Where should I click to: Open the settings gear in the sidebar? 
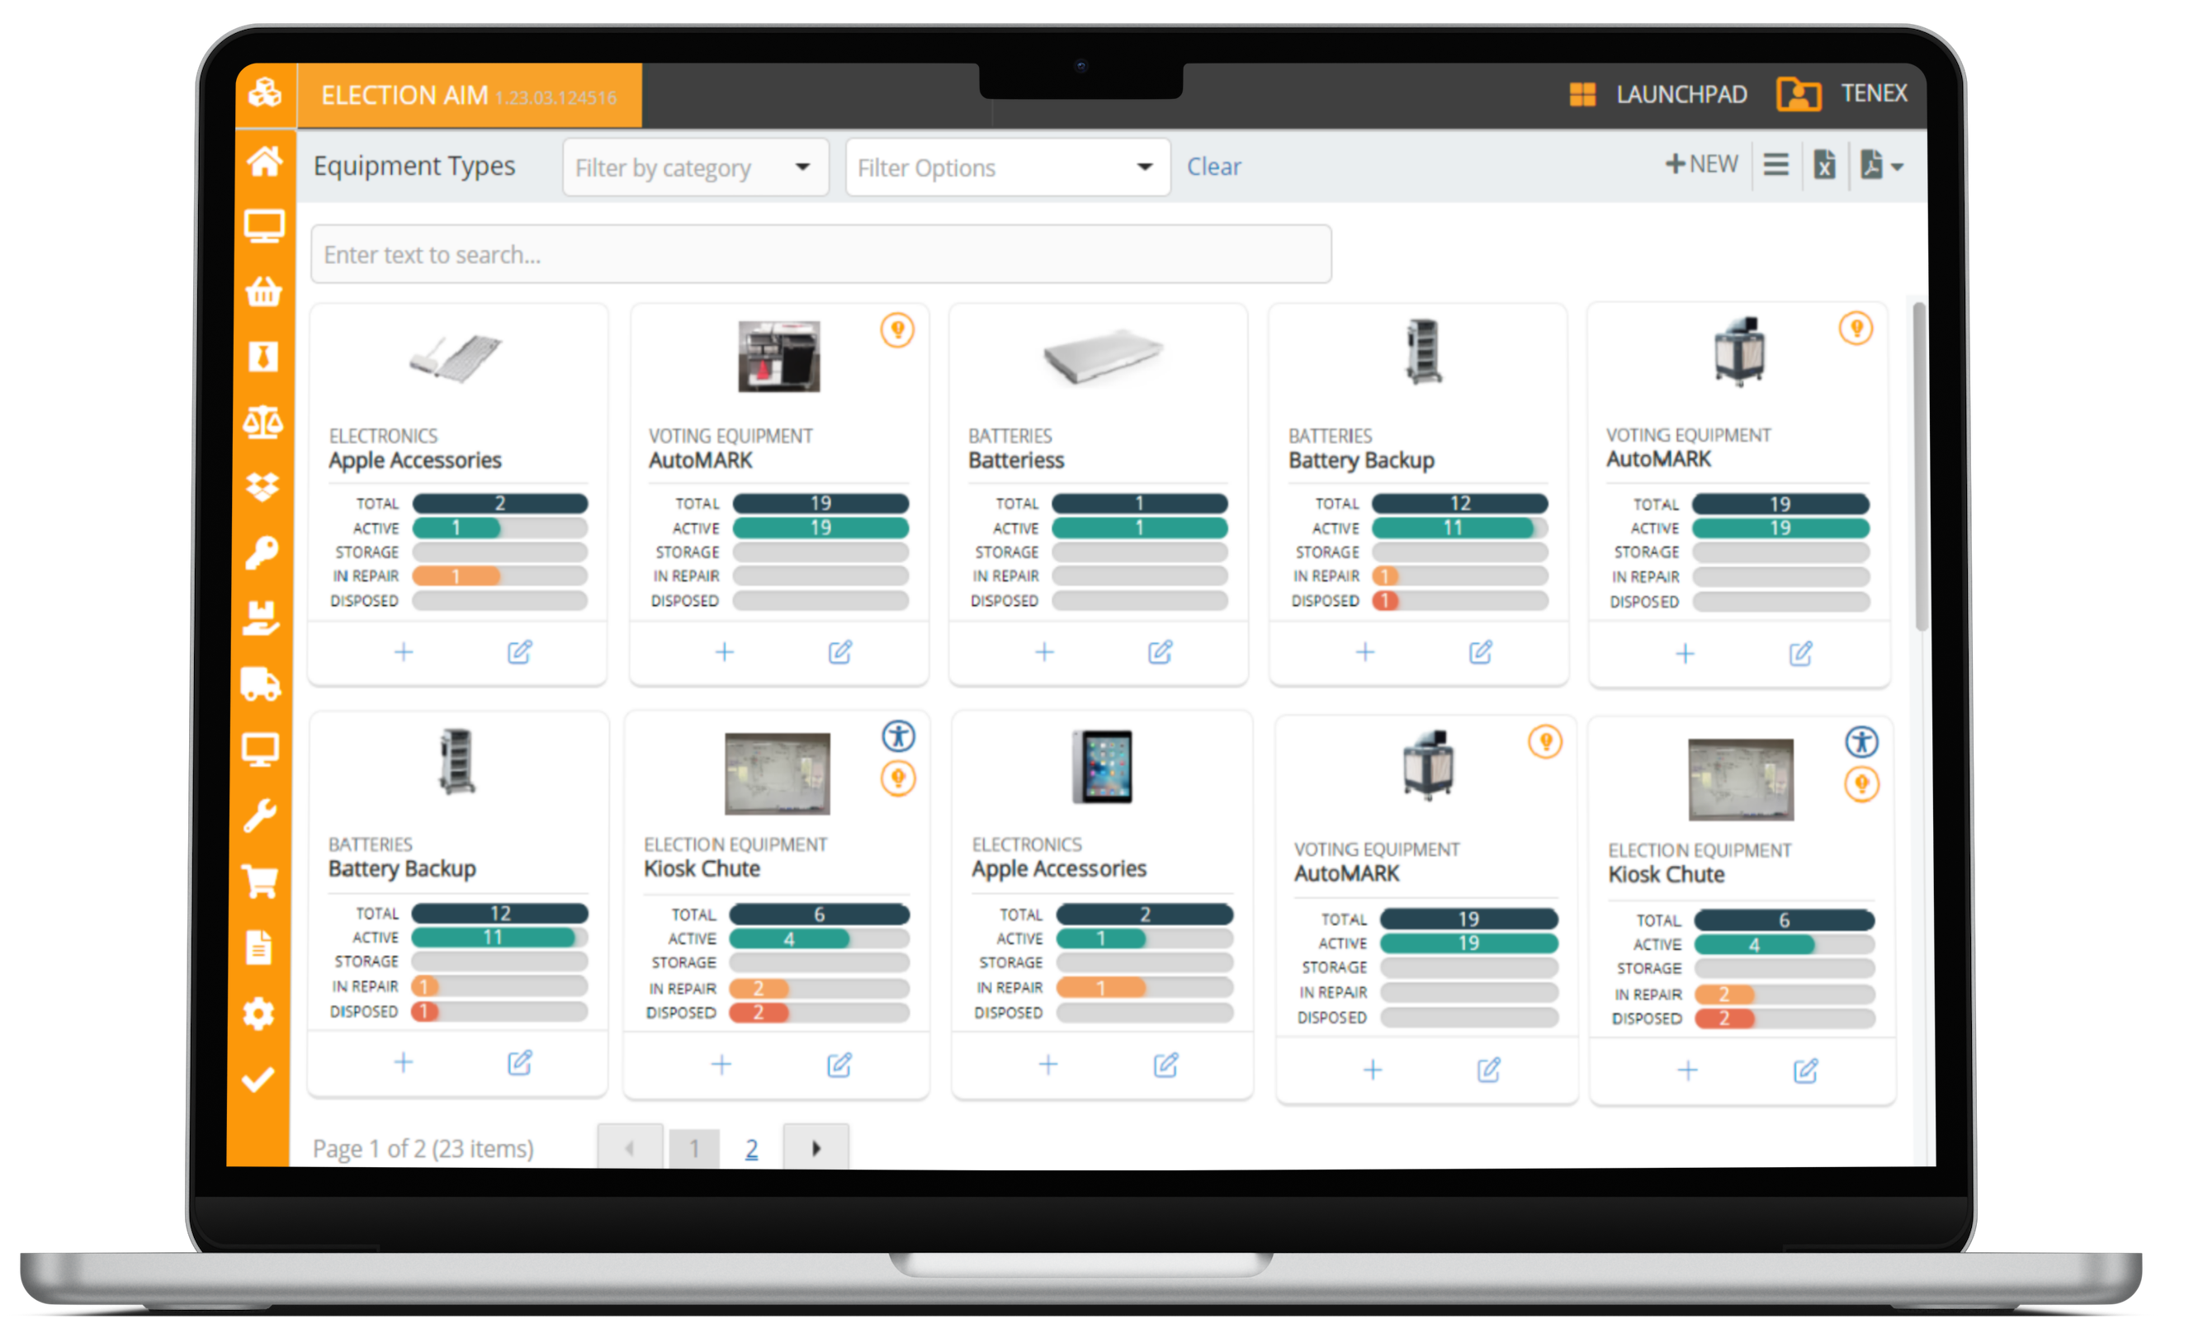(259, 1014)
